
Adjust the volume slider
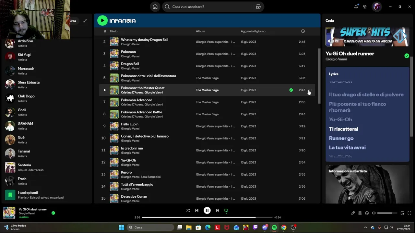pos(387,213)
